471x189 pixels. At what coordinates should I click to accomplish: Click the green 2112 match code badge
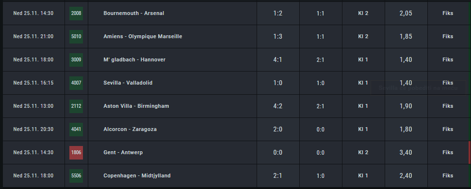pyautogui.click(x=76, y=106)
